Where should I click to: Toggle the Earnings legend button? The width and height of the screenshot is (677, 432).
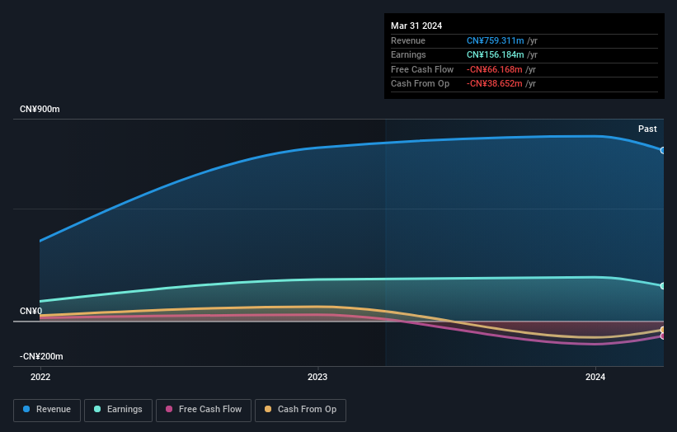tap(118, 410)
